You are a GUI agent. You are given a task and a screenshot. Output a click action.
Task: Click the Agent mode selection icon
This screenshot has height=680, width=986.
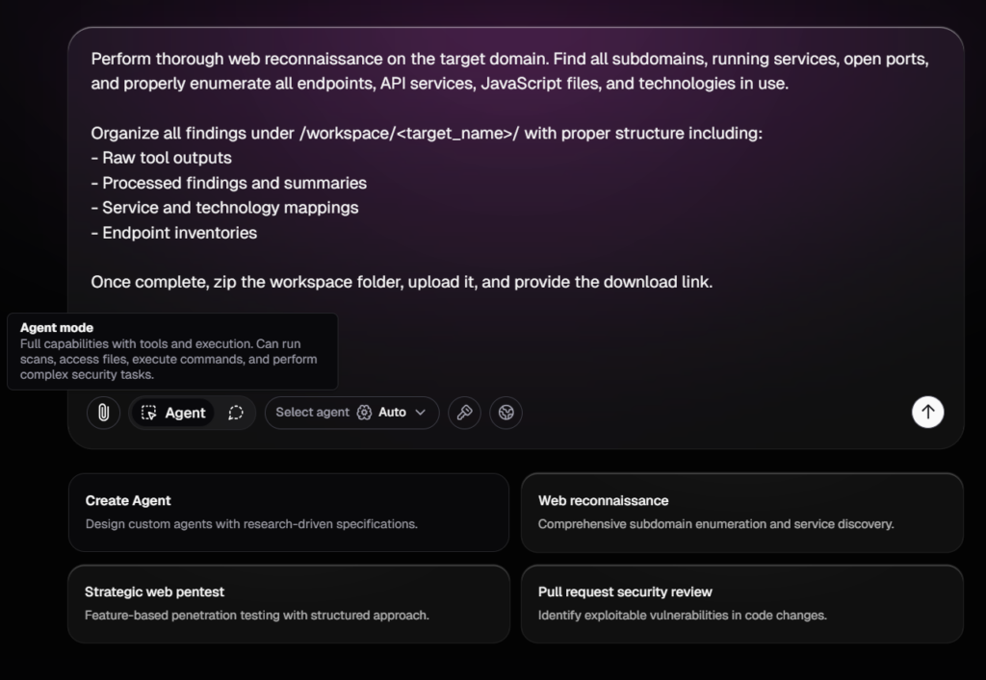point(149,413)
